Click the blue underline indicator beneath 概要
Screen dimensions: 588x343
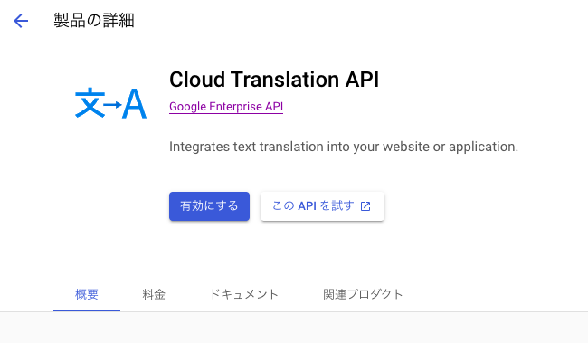click(87, 310)
